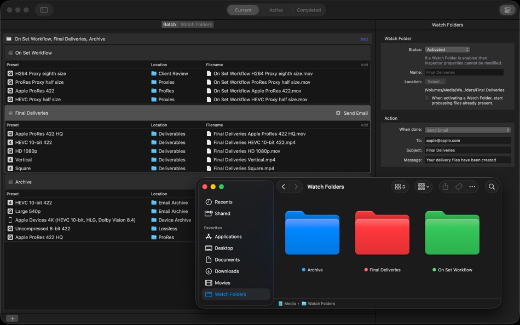The height and width of the screenshot is (325, 520).
Task: Switch to the Completed tab
Action: point(309,10)
